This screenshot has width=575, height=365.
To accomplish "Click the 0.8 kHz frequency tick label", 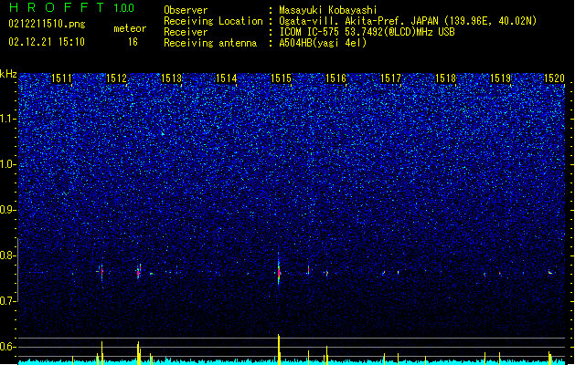I will click(x=8, y=255).
